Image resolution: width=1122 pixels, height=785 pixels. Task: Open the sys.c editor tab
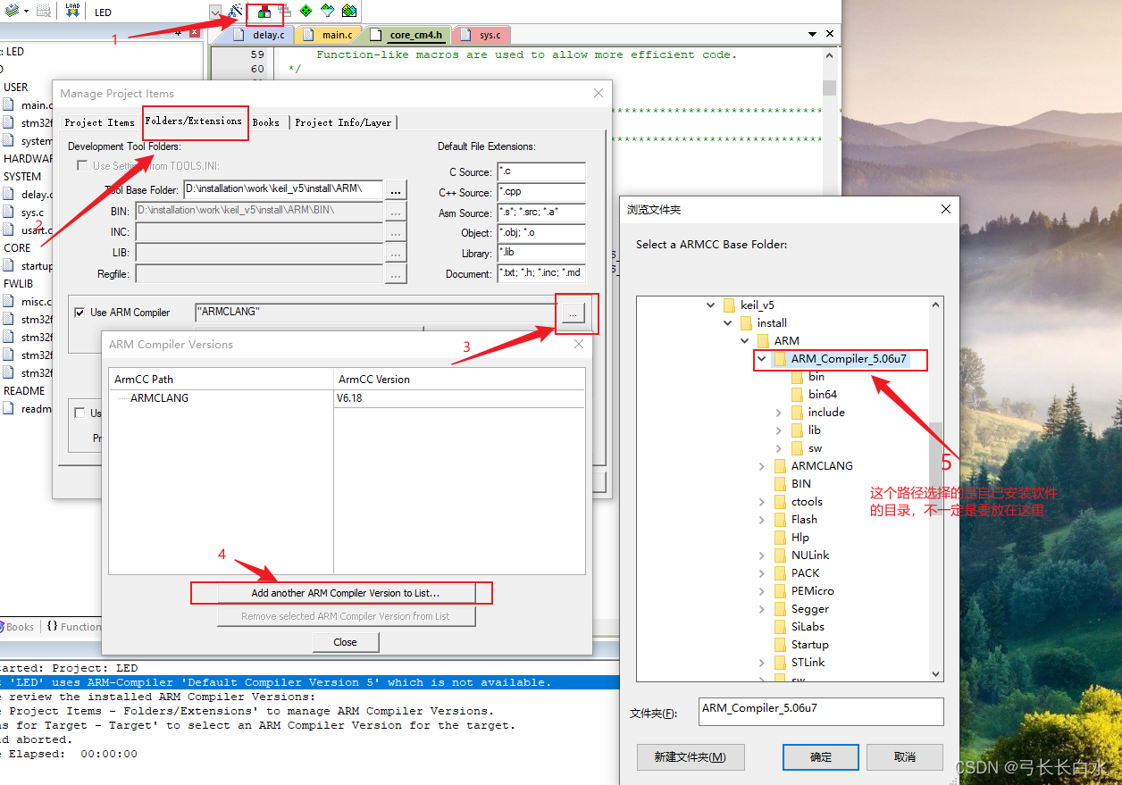481,35
